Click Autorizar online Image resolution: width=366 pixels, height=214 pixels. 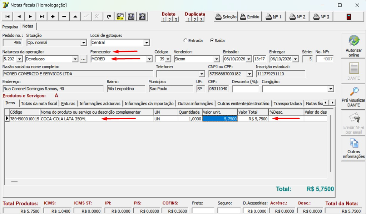pyautogui.click(x=353, y=46)
